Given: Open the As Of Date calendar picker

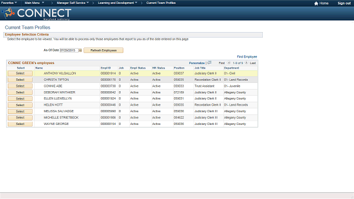Looking at the screenshot, I should 80,50.
